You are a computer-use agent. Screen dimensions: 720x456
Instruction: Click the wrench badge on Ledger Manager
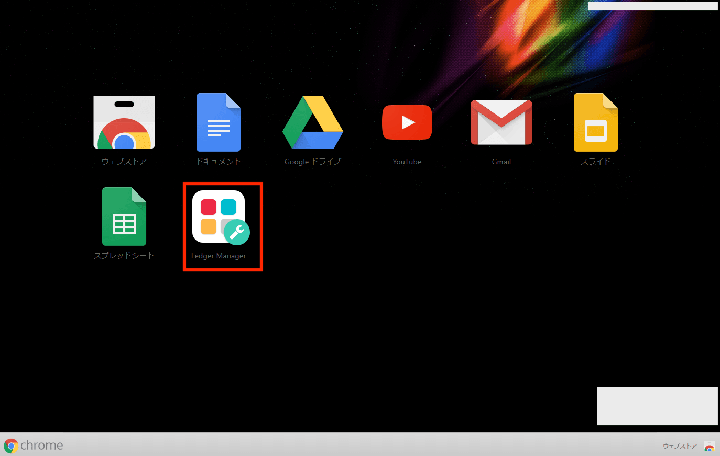[x=237, y=232]
